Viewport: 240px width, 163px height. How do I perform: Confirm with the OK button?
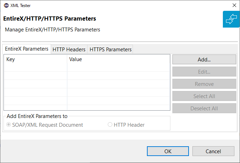168,151
